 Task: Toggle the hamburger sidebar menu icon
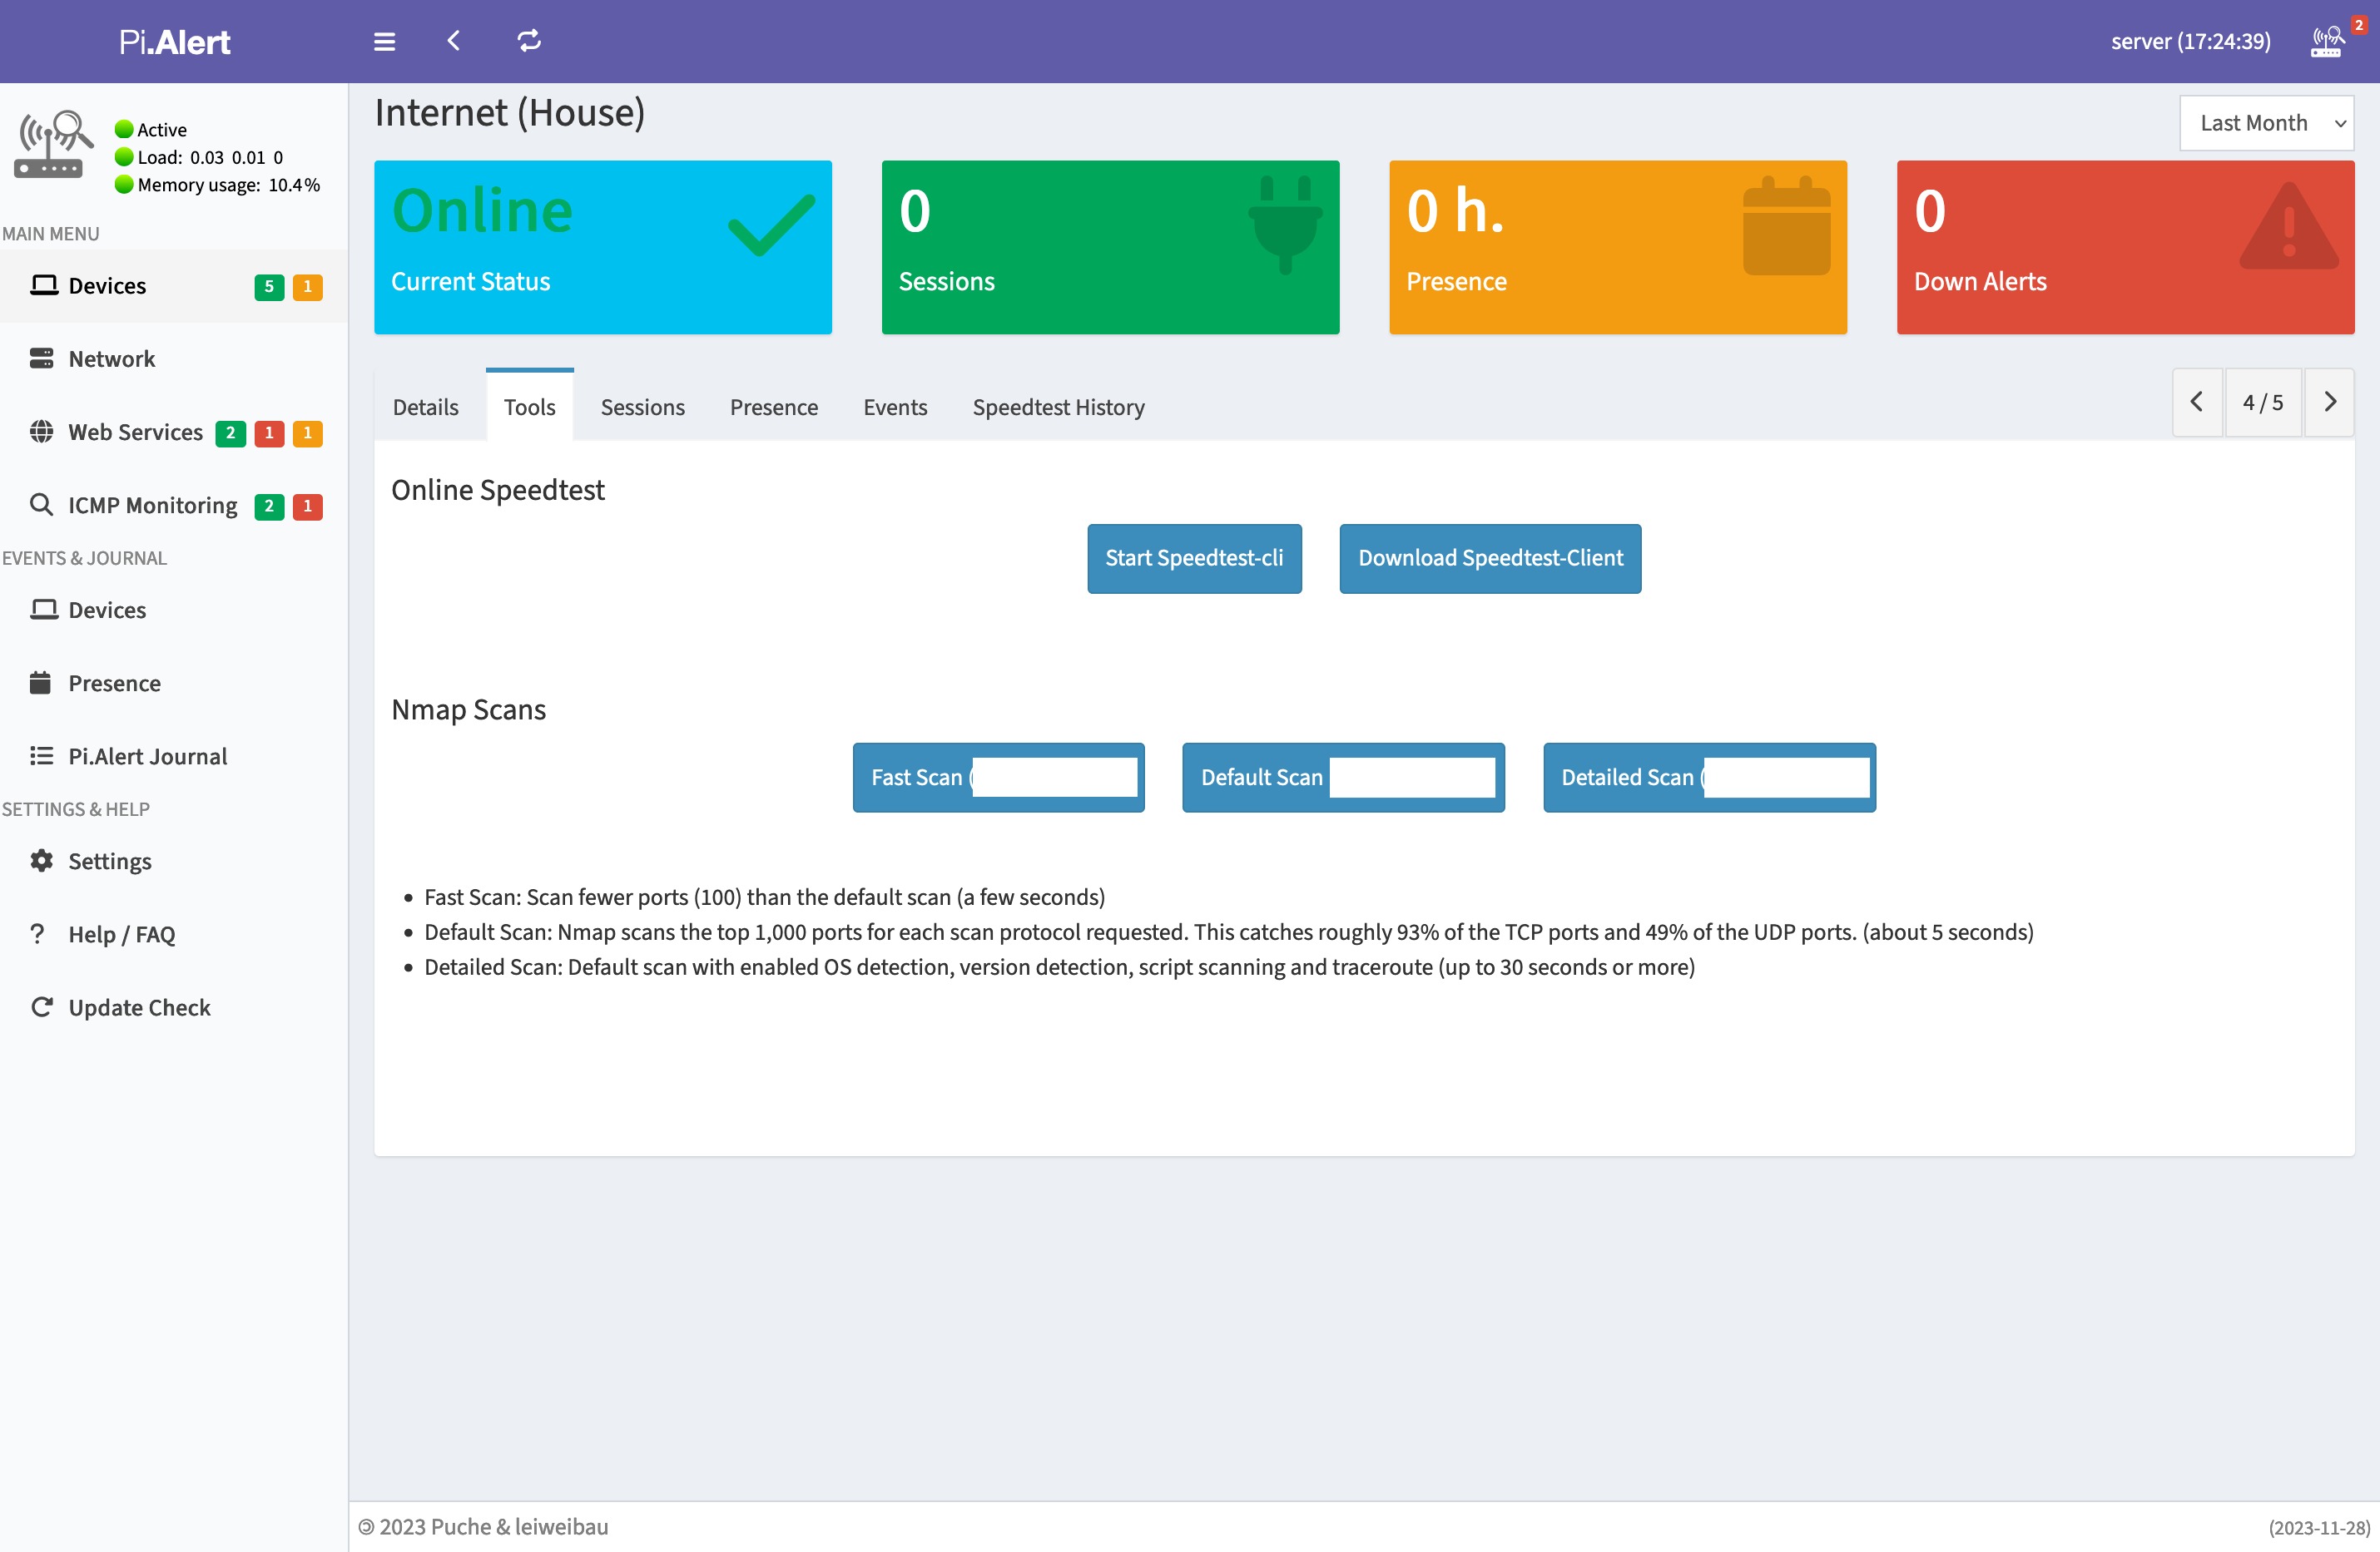[x=384, y=41]
